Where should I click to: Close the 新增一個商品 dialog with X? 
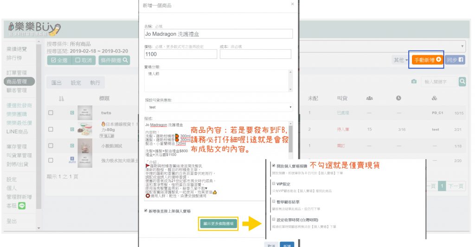pyautogui.click(x=292, y=4)
